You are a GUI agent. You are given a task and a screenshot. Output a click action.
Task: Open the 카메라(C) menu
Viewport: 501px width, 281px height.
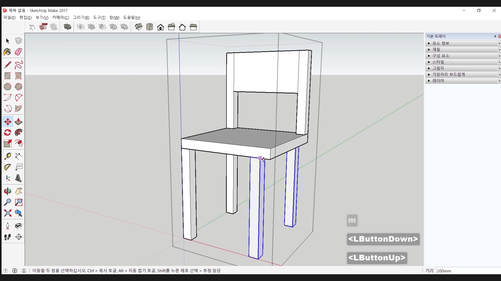pyautogui.click(x=60, y=17)
